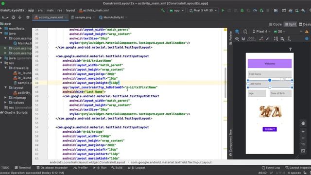Viewport: 311px width, 175px height.
Task: Select the activity_main.xml editor tab
Action: [x=51, y=17]
